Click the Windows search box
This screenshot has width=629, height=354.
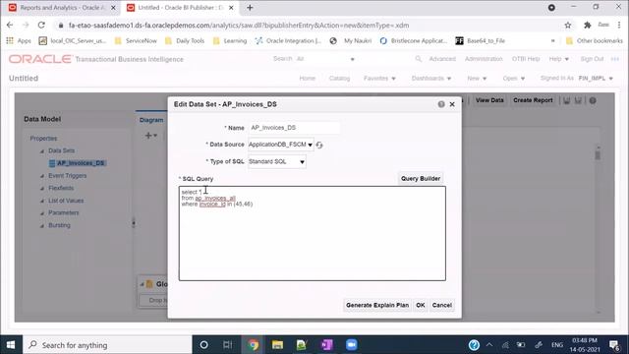pos(107,345)
